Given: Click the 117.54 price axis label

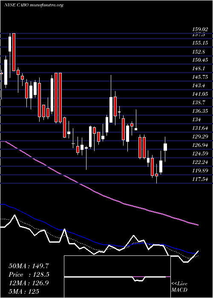Looking at the screenshot, I should click(200, 179).
